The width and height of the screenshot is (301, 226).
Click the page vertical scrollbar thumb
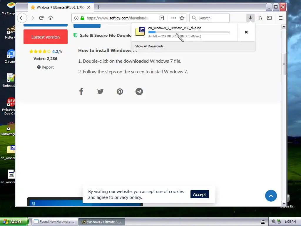tap(284, 64)
